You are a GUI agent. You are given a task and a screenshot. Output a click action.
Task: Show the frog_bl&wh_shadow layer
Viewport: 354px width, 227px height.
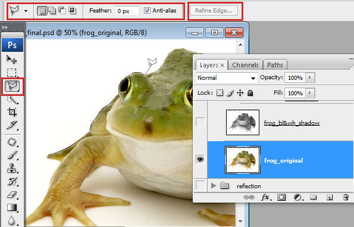pos(201,122)
